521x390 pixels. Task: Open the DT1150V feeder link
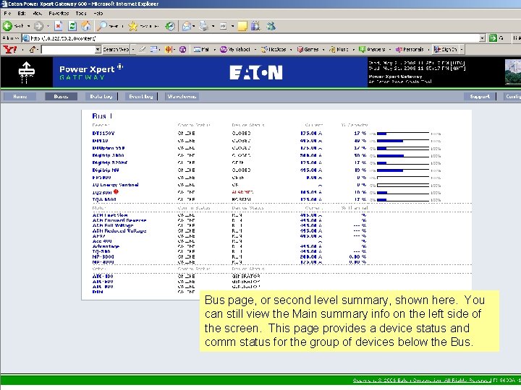103,134
